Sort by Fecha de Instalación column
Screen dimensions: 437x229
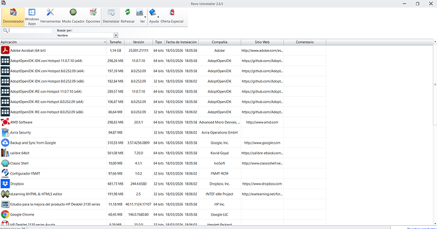(x=181, y=42)
